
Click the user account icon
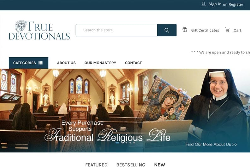(x=204, y=4)
